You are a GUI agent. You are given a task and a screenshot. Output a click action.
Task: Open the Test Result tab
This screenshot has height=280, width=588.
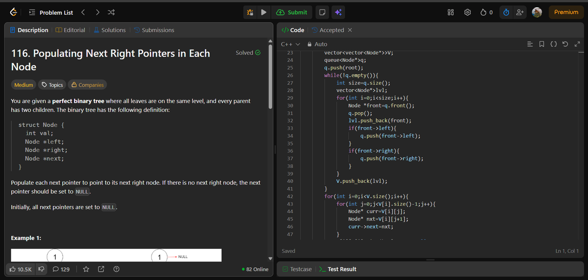coord(338,269)
